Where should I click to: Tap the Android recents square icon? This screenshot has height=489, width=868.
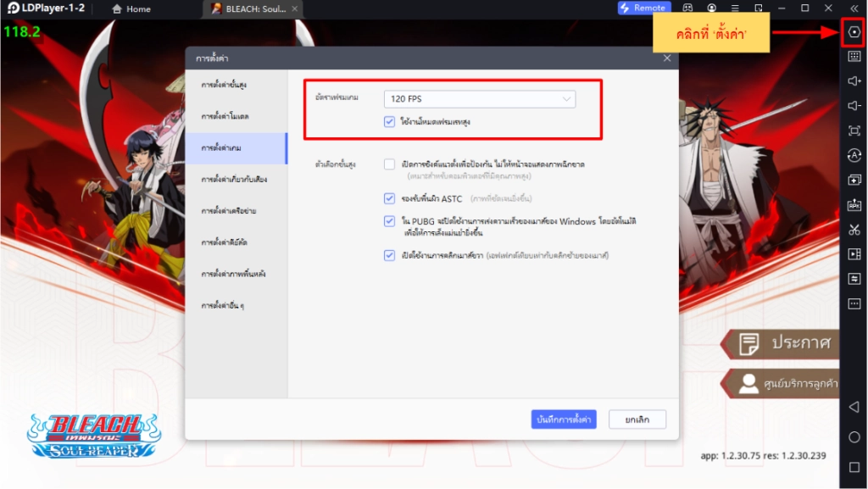[x=854, y=468]
